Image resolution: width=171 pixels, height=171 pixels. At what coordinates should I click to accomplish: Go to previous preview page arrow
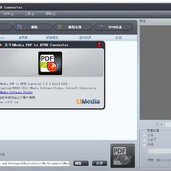157,124
